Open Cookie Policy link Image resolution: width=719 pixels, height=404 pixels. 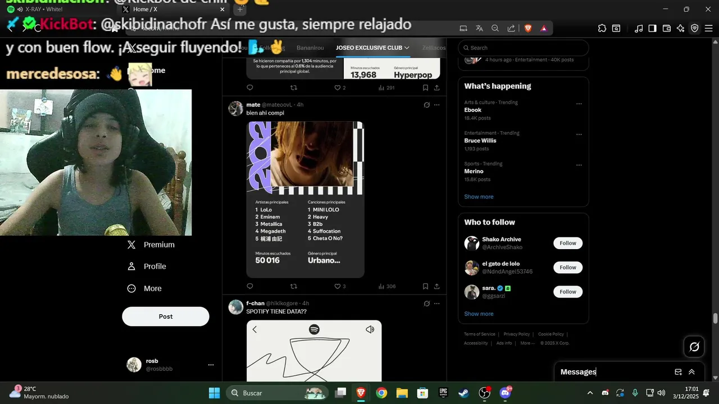click(x=551, y=334)
